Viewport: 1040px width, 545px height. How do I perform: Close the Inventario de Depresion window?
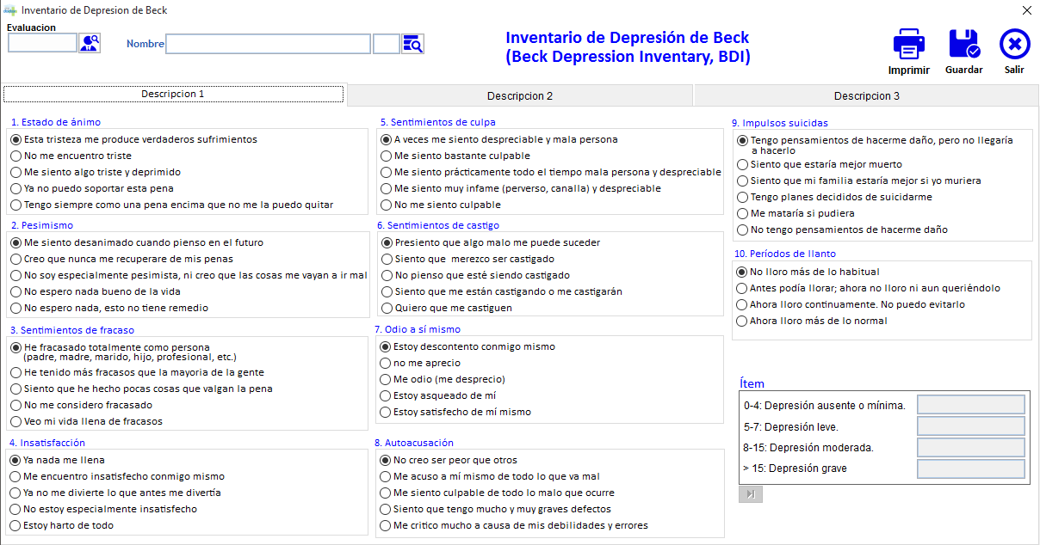tap(1026, 10)
